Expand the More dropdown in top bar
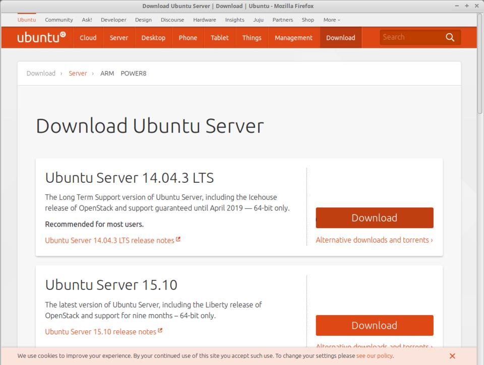This screenshot has width=484, height=365. pos(331,20)
